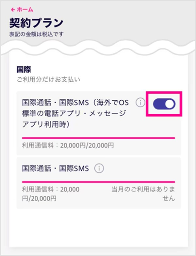Click the empty area below the cards
The image size is (196, 256).
pos(98,228)
